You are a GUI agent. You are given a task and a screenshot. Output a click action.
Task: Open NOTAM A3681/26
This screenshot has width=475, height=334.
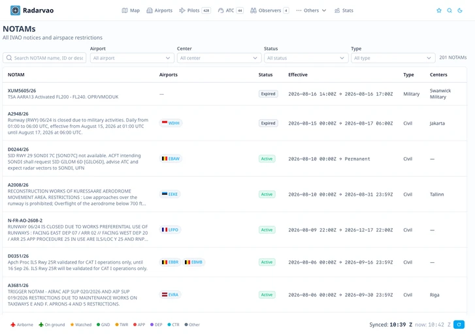[18, 285]
